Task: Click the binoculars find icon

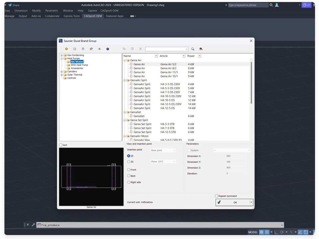Action: (201, 49)
